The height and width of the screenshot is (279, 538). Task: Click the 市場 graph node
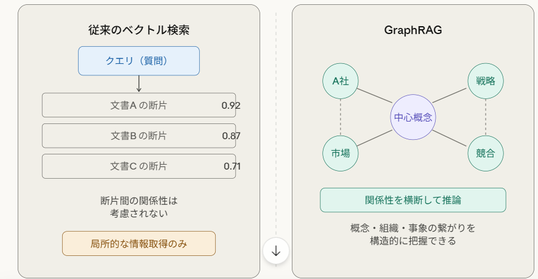pyautogui.click(x=341, y=153)
